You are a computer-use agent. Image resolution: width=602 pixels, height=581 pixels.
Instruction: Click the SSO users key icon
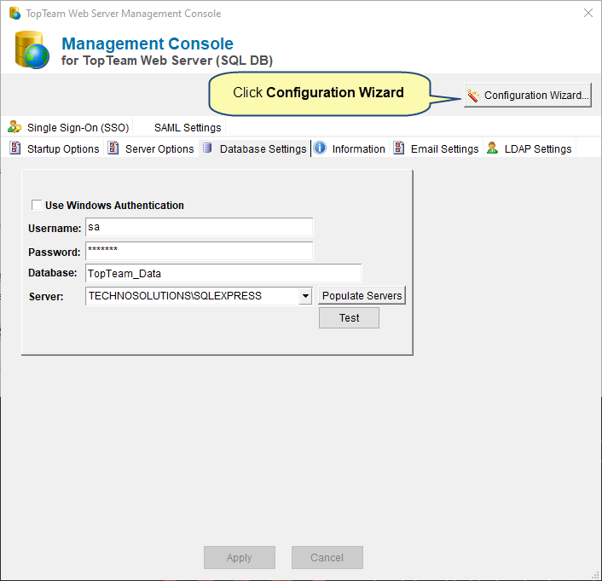click(x=14, y=127)
